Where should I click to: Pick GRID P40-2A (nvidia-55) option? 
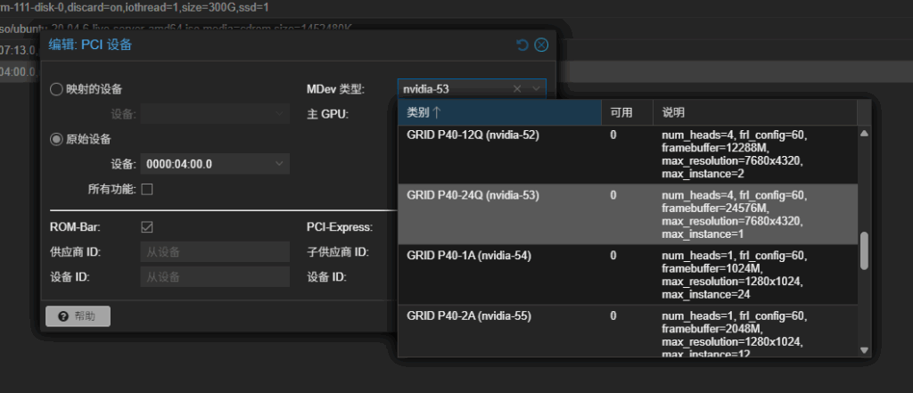tap(468, 315)
